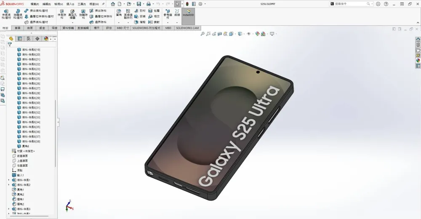Click the Rebuild traffic light icon
This screenshot has height=219, width=421.
click(187, 4)
